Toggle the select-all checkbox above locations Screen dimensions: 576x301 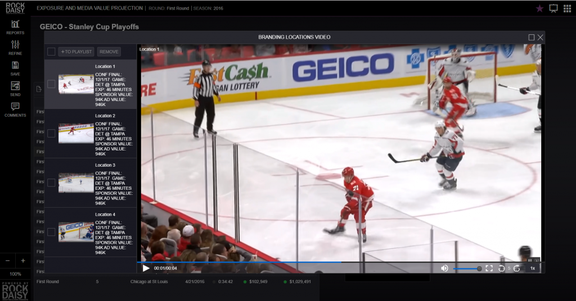pyautogui.click(x=51, y=52)
